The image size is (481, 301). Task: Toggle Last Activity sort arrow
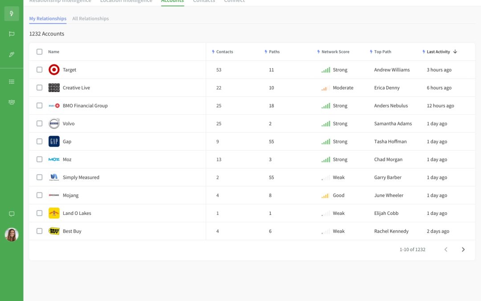tap(455, 52)
